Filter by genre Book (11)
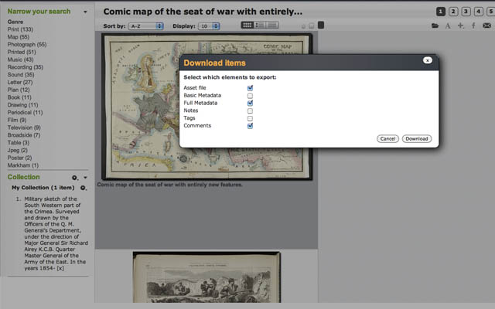 pos(19,97)
